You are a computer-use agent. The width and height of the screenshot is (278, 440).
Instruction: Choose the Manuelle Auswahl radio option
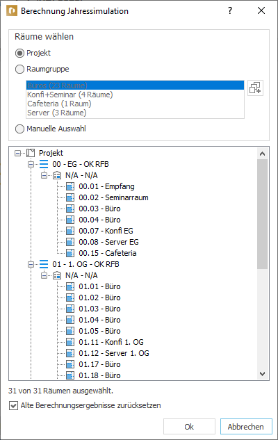pos(19,129)
